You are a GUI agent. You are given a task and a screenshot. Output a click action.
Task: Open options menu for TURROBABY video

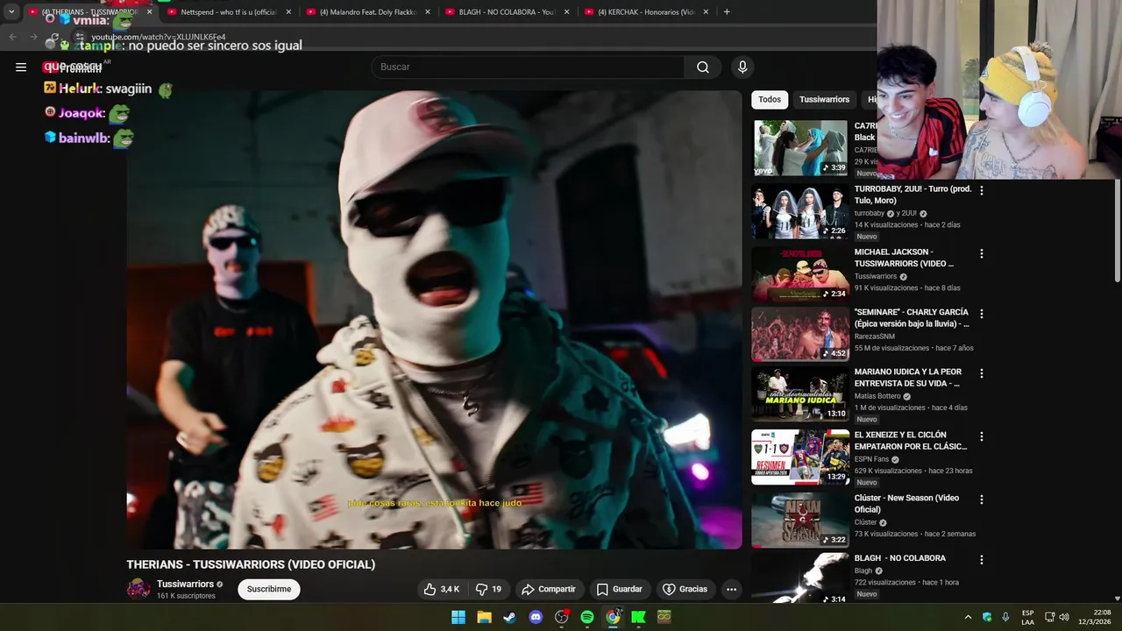click(981, 190)
